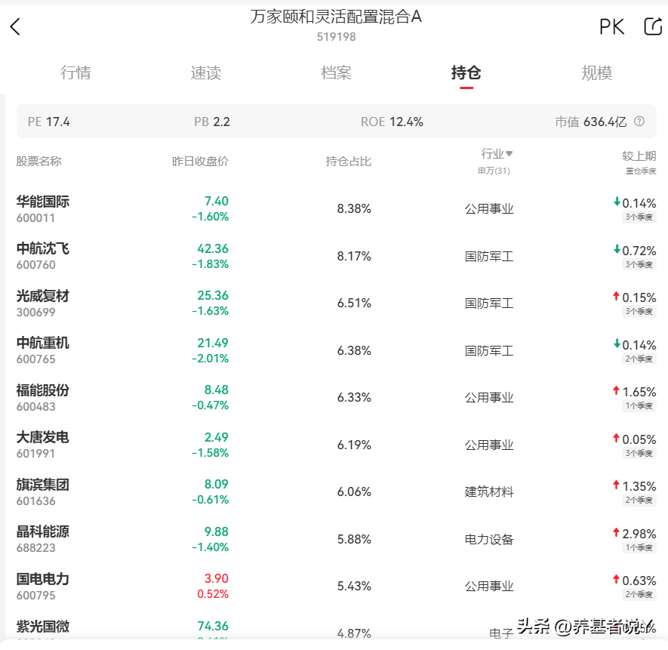Switch to the 速读 tab
668x650 pixels.
[x=206, y=73]
